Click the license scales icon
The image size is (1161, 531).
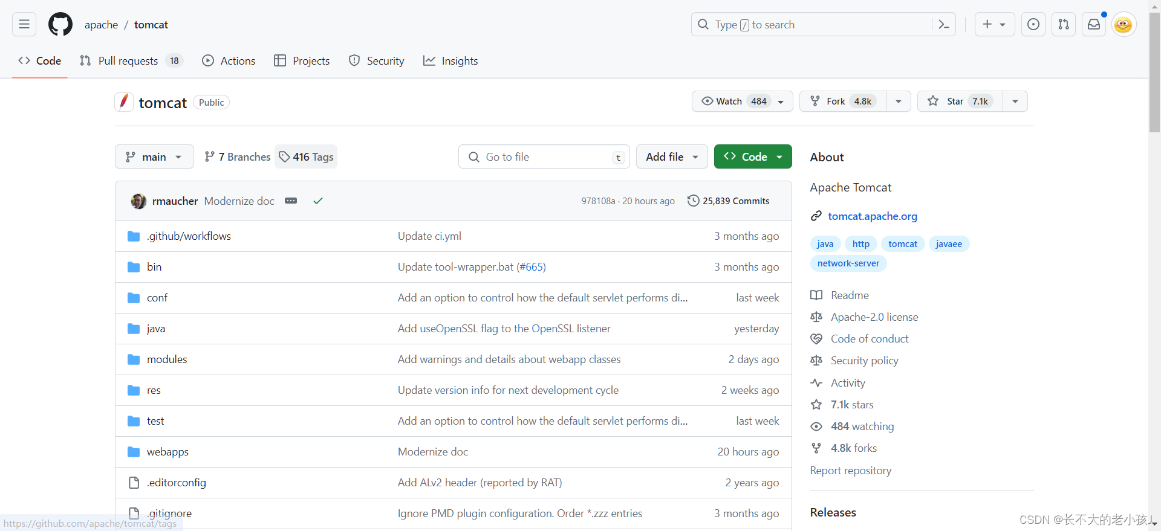tap(816, 317)
